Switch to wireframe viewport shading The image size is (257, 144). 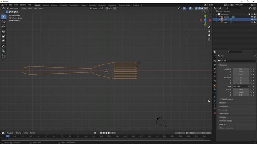200,8
